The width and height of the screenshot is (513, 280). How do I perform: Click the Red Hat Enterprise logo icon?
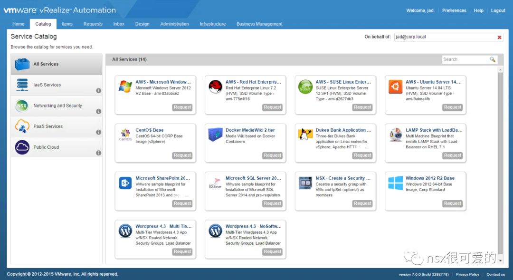pos(215,87)
